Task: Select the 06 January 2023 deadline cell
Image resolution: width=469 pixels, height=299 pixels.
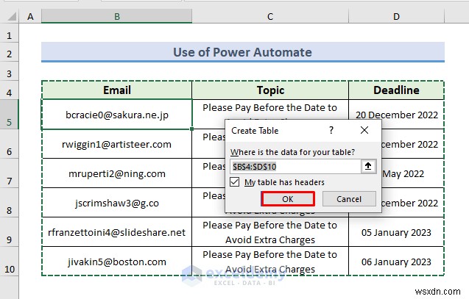Action: [x=396, y=262]
